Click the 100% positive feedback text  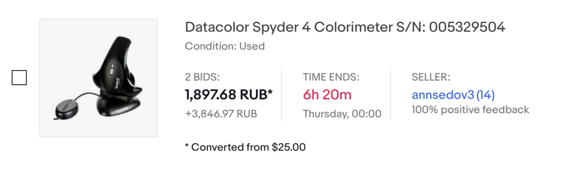pos(470,110)
